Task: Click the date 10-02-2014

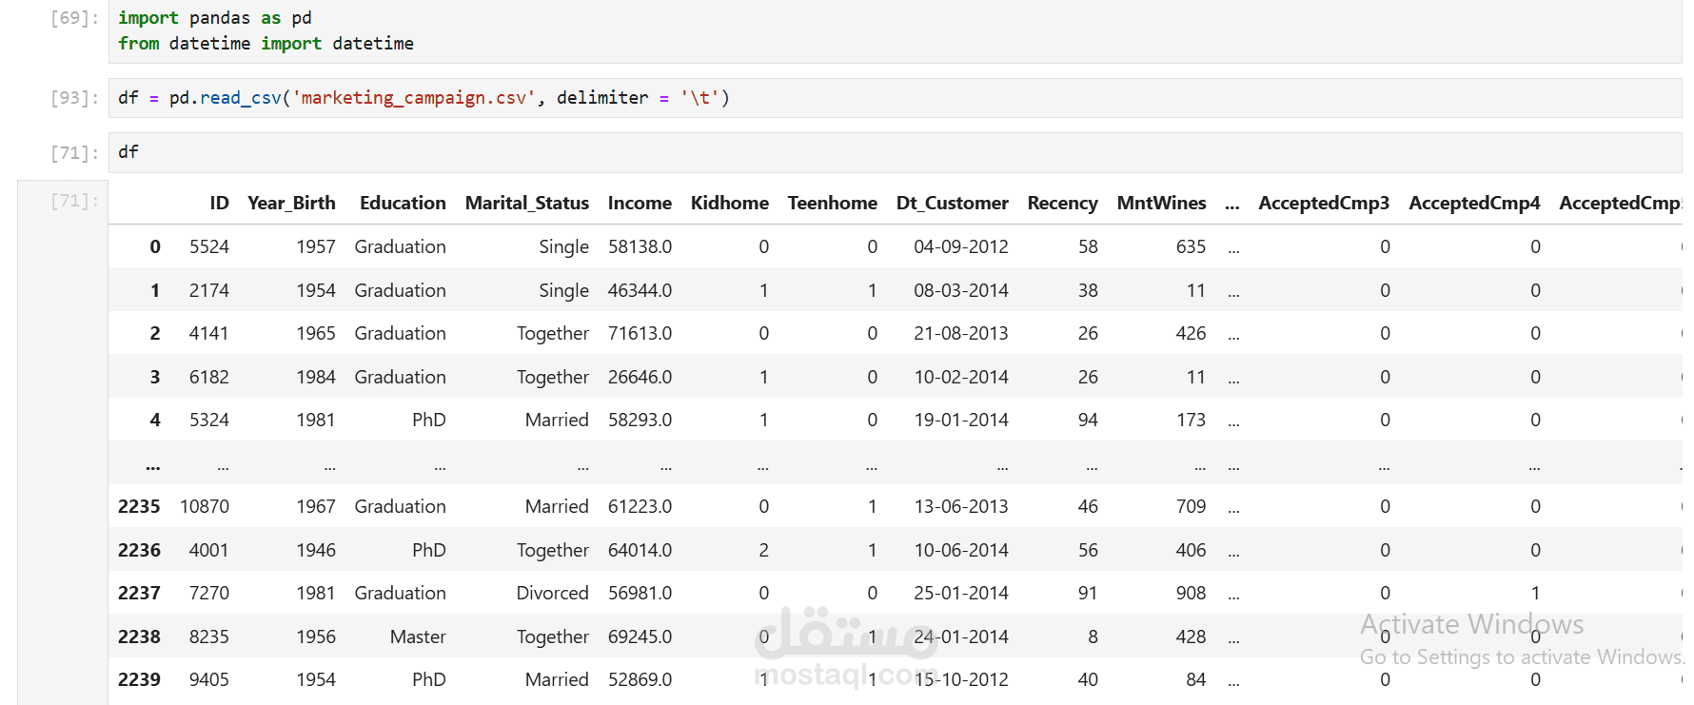Action: (x=961, y=377)
